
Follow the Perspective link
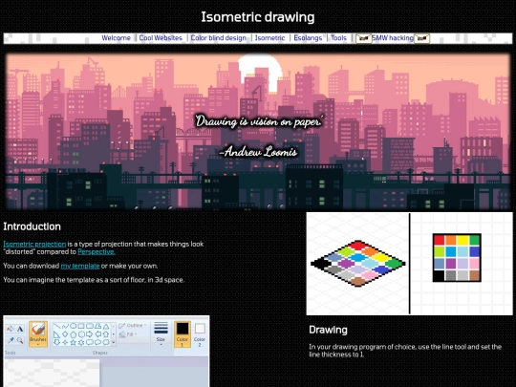click(97, 251)
